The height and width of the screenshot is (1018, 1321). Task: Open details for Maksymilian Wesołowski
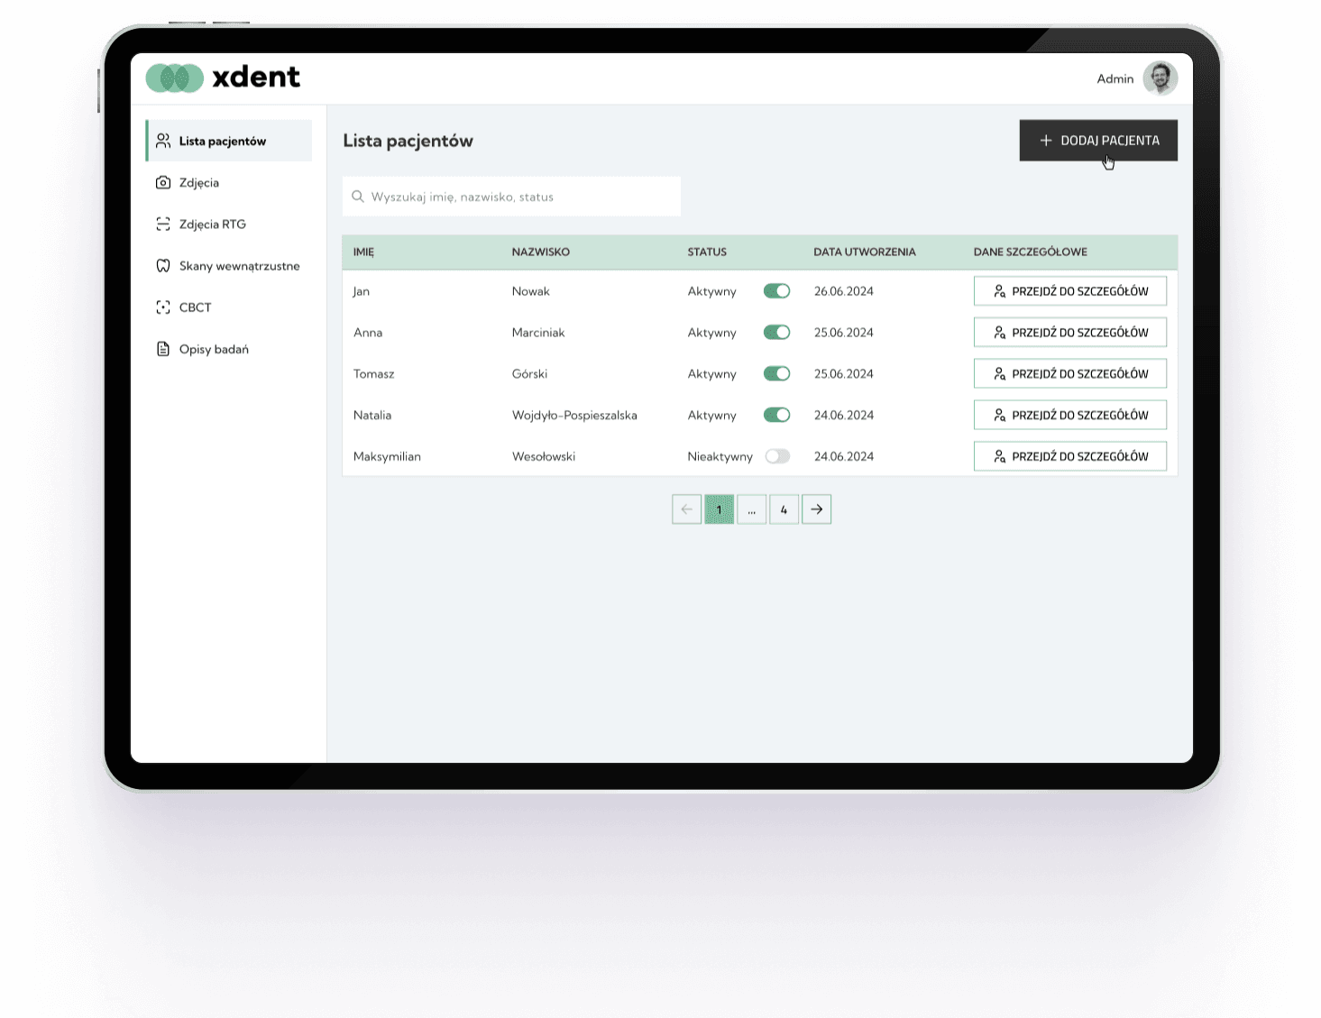[x=1070, y=456]
